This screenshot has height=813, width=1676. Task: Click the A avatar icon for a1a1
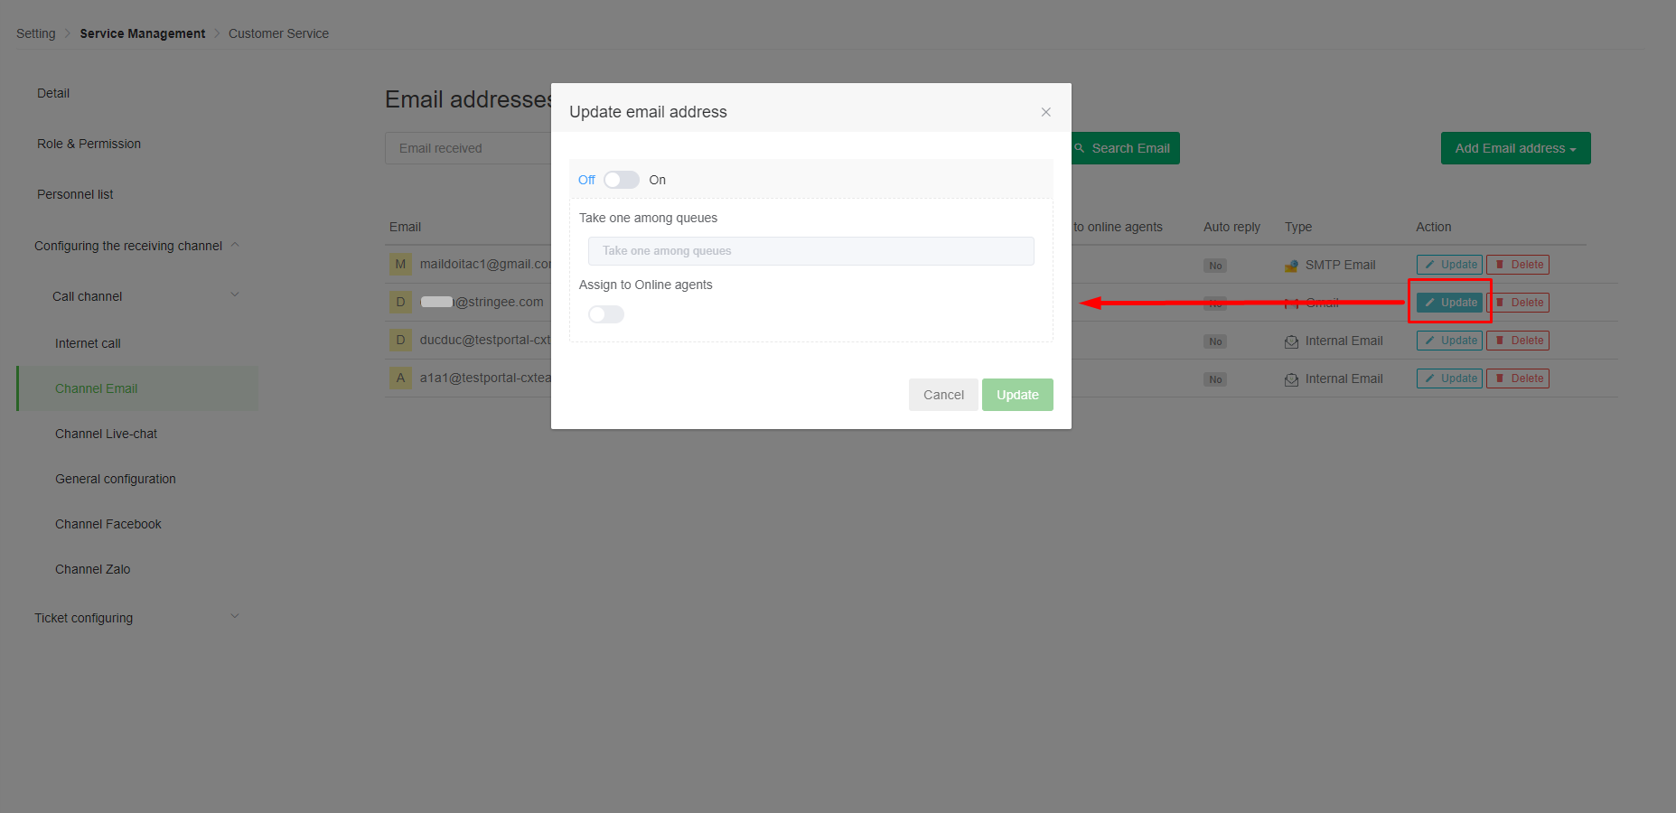pyautogui.click(x=400, y=378)
